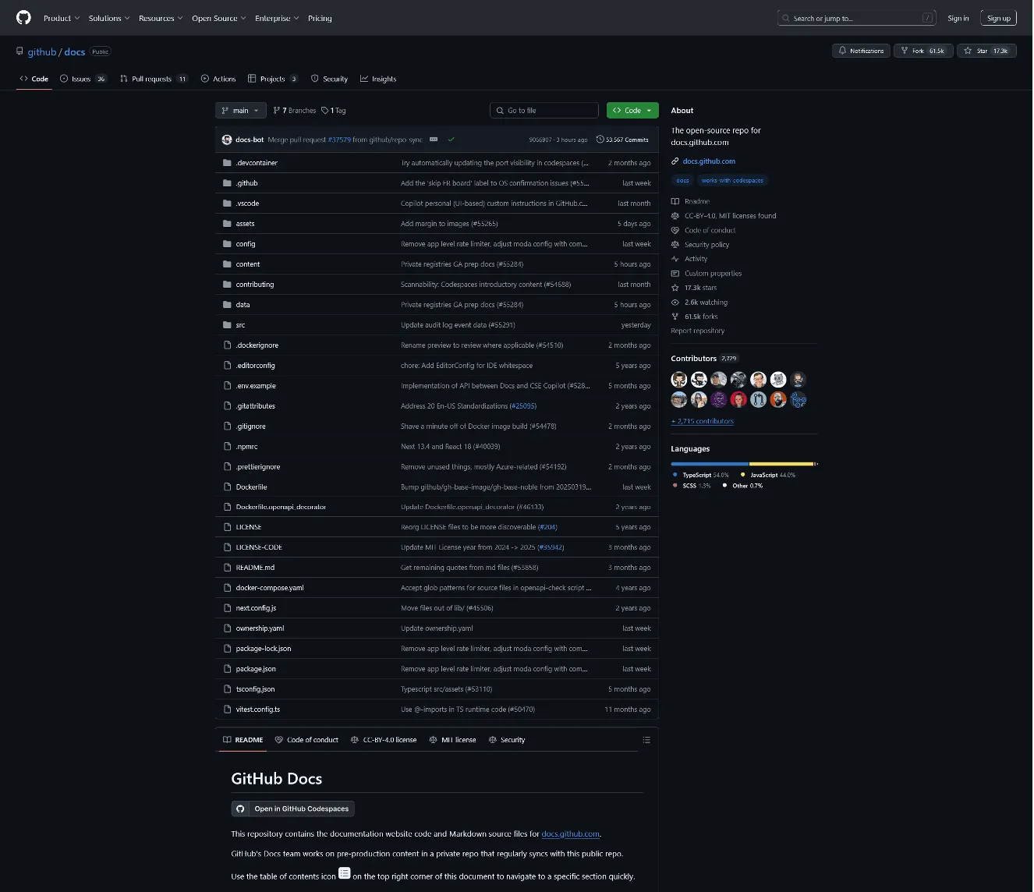Screen dimensions: 1034x892
Task: View the 1 Tag icon link
Action: tap(334, 111)
